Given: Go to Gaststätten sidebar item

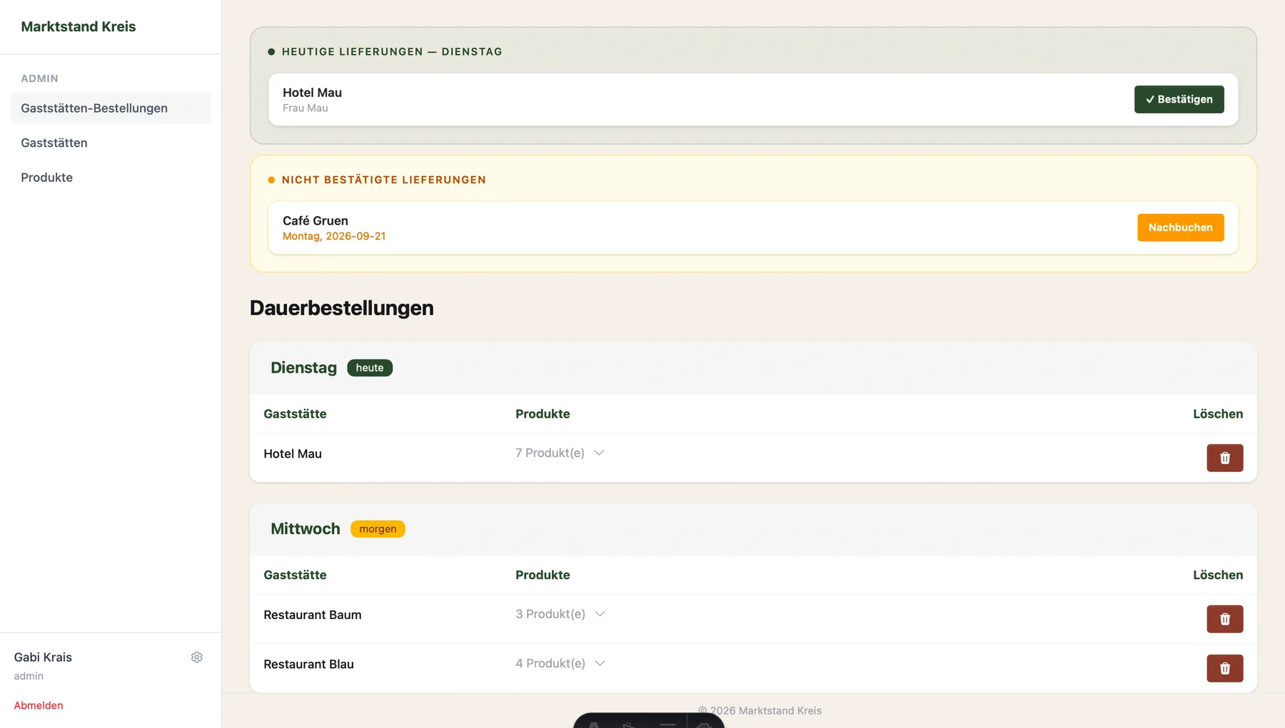Looking at the screenshot, I should (x=111, y=143).
